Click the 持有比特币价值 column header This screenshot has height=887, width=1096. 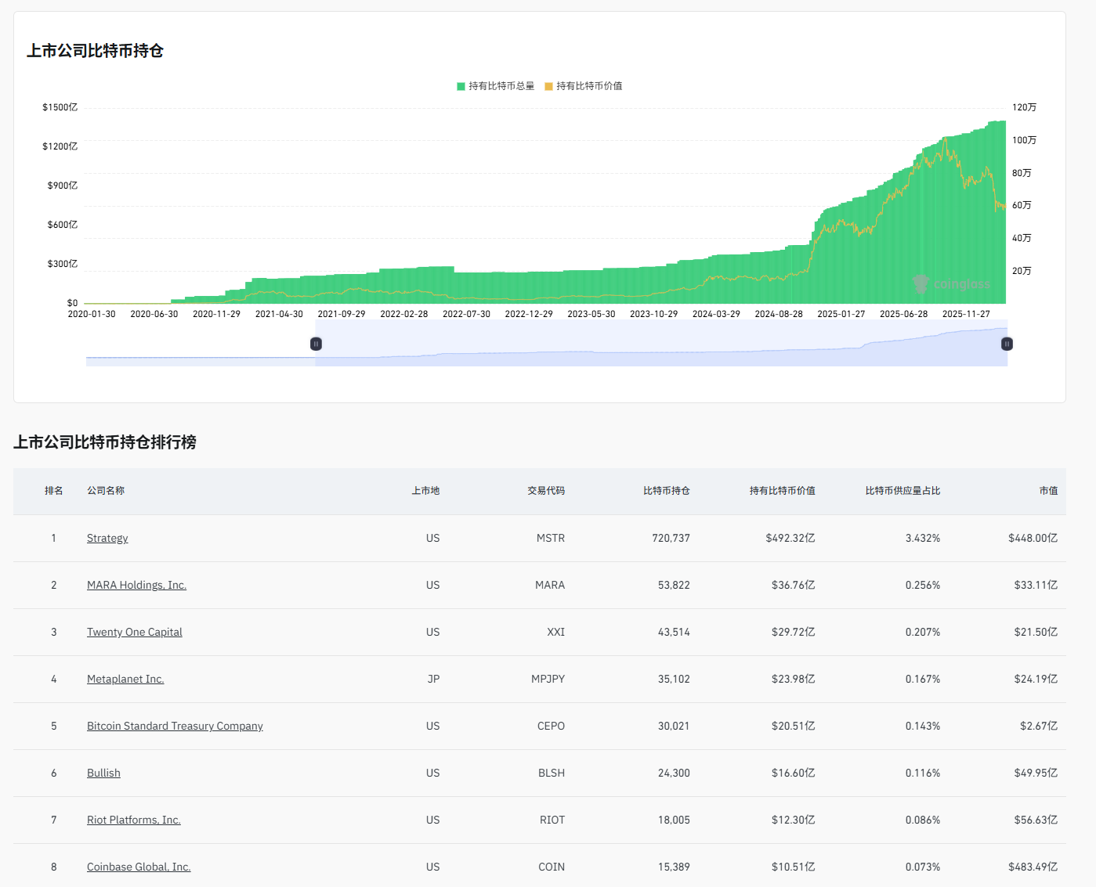pos(782,491)
